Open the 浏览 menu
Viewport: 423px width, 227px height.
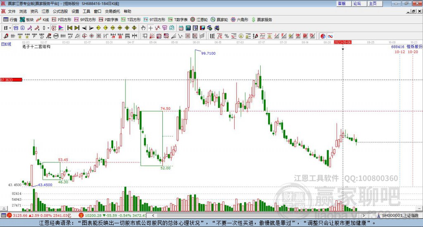tap(23, 11)
